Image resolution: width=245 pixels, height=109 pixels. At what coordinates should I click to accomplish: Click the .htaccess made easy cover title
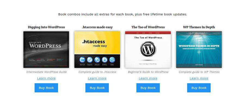coord(94,44)
